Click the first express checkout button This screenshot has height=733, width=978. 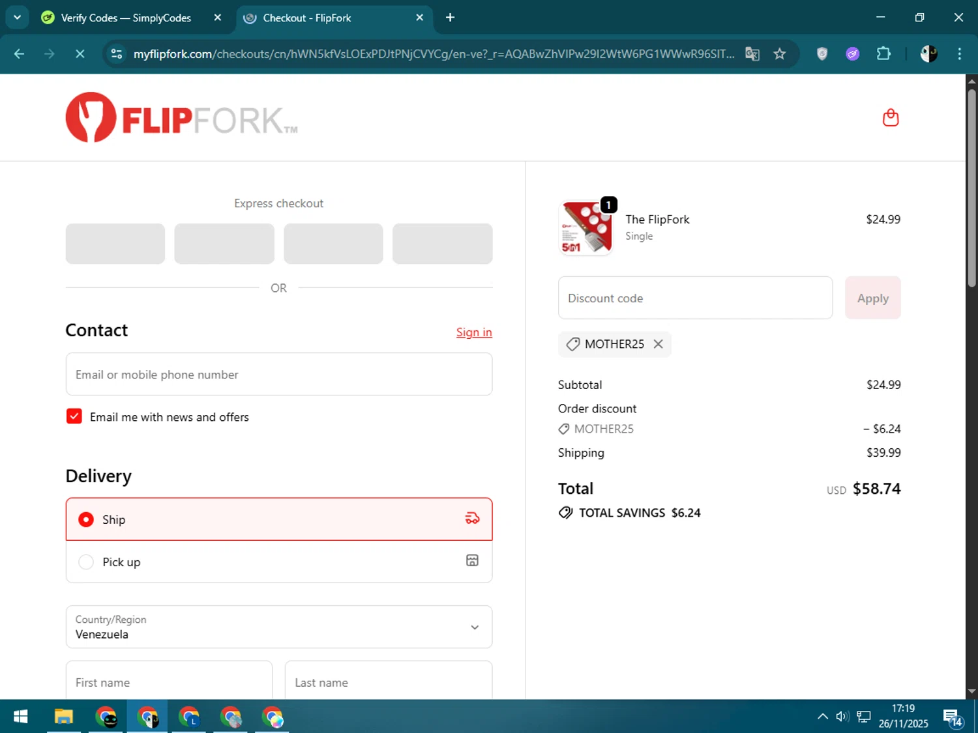coord(115,244)
